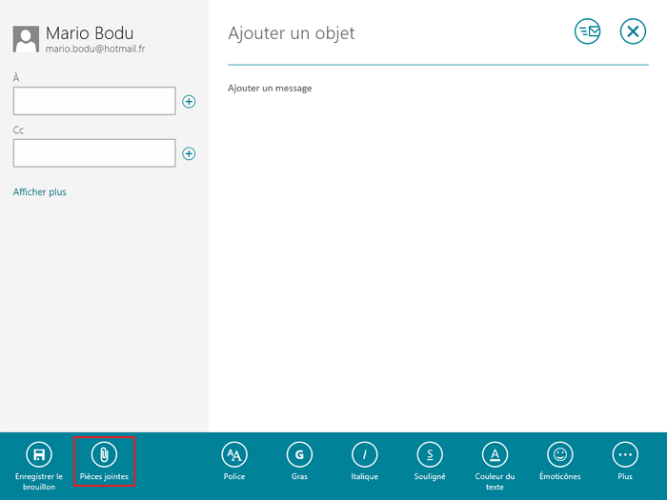Image resolution: width=667 pixels, height=500 pixels.
Task: Open the Plus more options menu
Action: 625,461
